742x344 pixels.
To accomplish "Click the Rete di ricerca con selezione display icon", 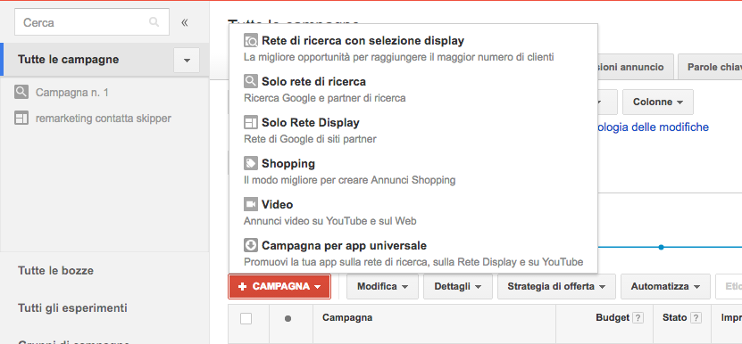I will tap(251, 41).
